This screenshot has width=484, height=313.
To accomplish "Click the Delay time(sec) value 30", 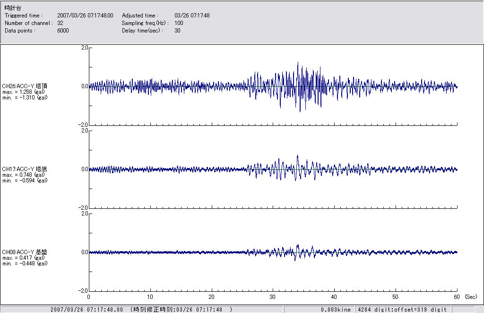I will [x=177, y=30].
